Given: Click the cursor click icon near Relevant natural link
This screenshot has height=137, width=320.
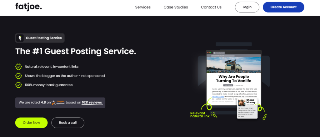Looking at the screenshot, I should [214, 115].
